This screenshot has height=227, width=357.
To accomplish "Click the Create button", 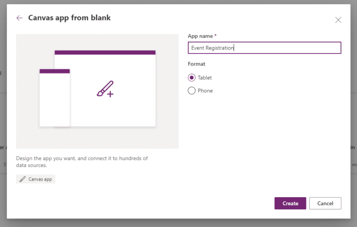I will coord(290,203).
